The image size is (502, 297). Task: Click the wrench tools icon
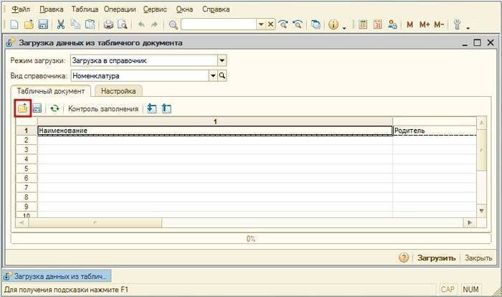click(x=458, y=24)
